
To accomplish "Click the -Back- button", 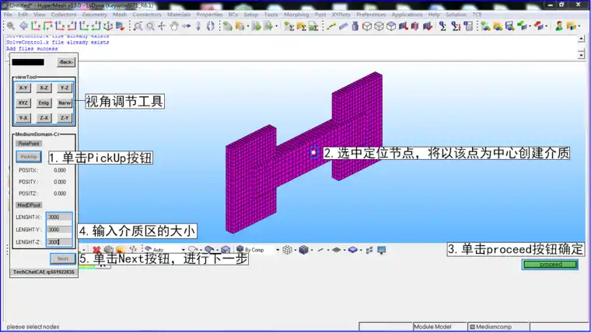I will click(66, 62).
